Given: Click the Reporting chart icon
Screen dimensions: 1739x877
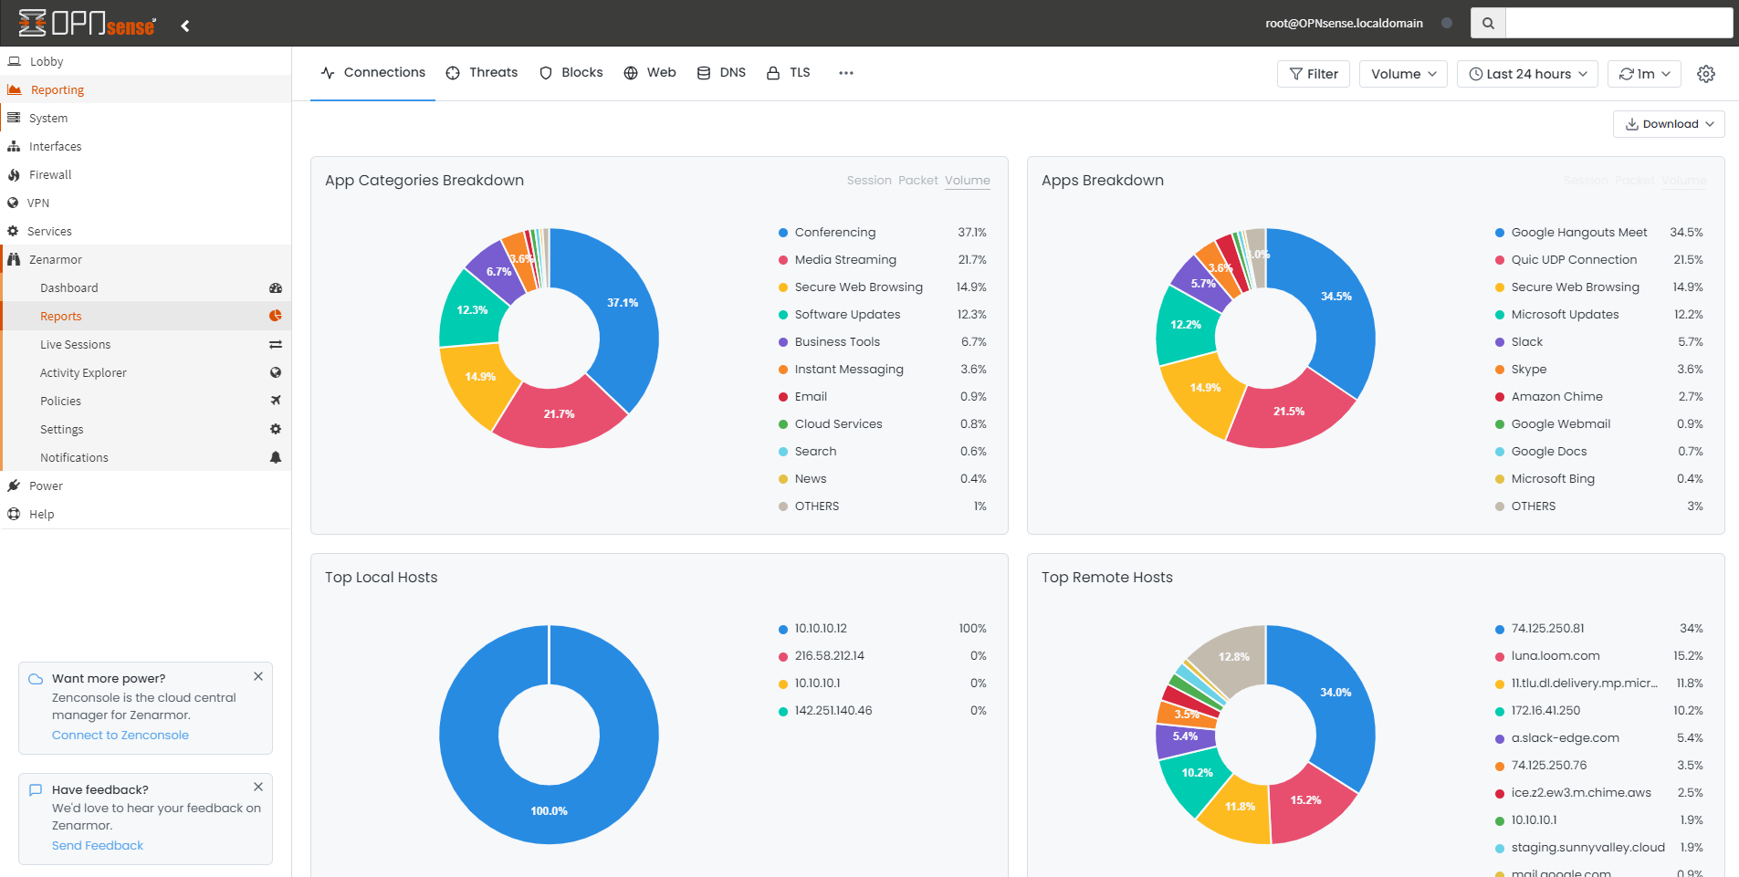Looking at the screenshot, I should tap(15, 89).
